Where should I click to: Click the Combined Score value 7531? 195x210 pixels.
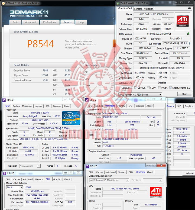(45, 80)
